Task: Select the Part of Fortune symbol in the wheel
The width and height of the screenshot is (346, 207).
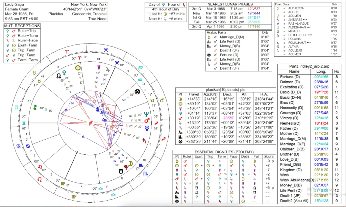Action: (137, 91)
